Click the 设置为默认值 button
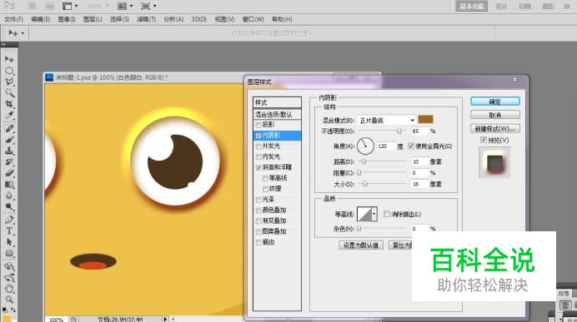The image size is (577, 322). 361,245
